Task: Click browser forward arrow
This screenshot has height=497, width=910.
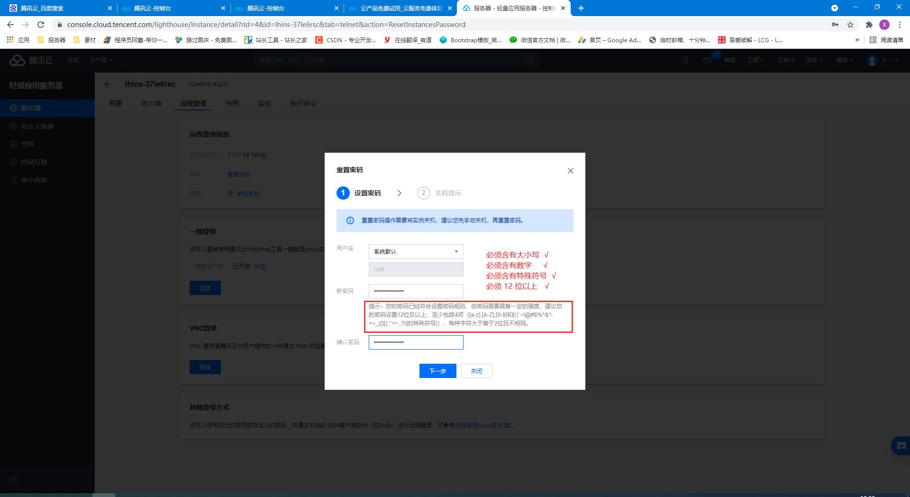Action: click(26, 25)
